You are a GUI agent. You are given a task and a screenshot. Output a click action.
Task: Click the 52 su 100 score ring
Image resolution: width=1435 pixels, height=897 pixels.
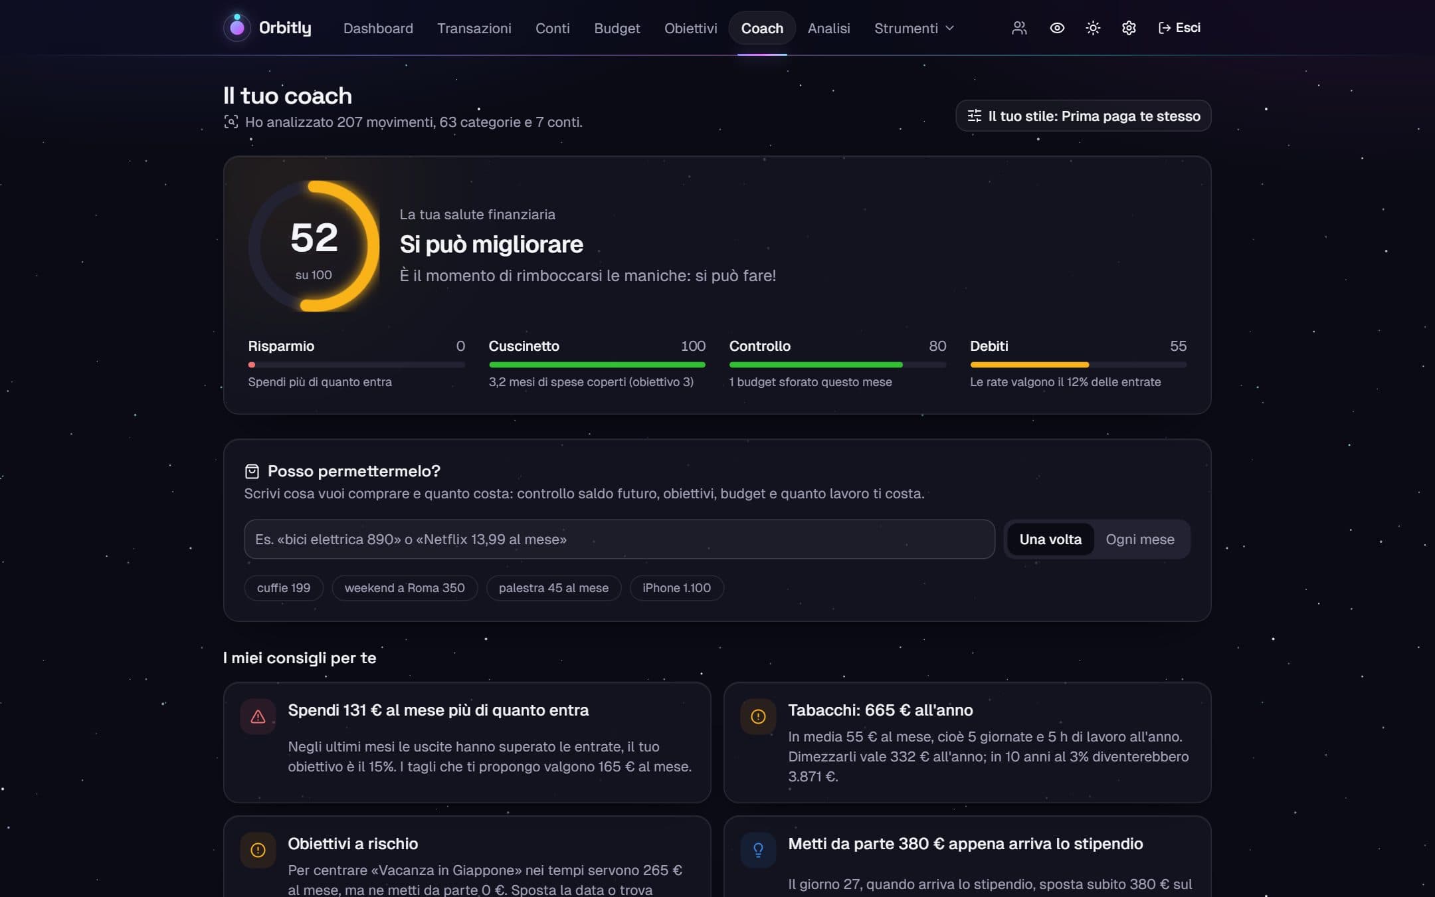(x=314, y=246)
